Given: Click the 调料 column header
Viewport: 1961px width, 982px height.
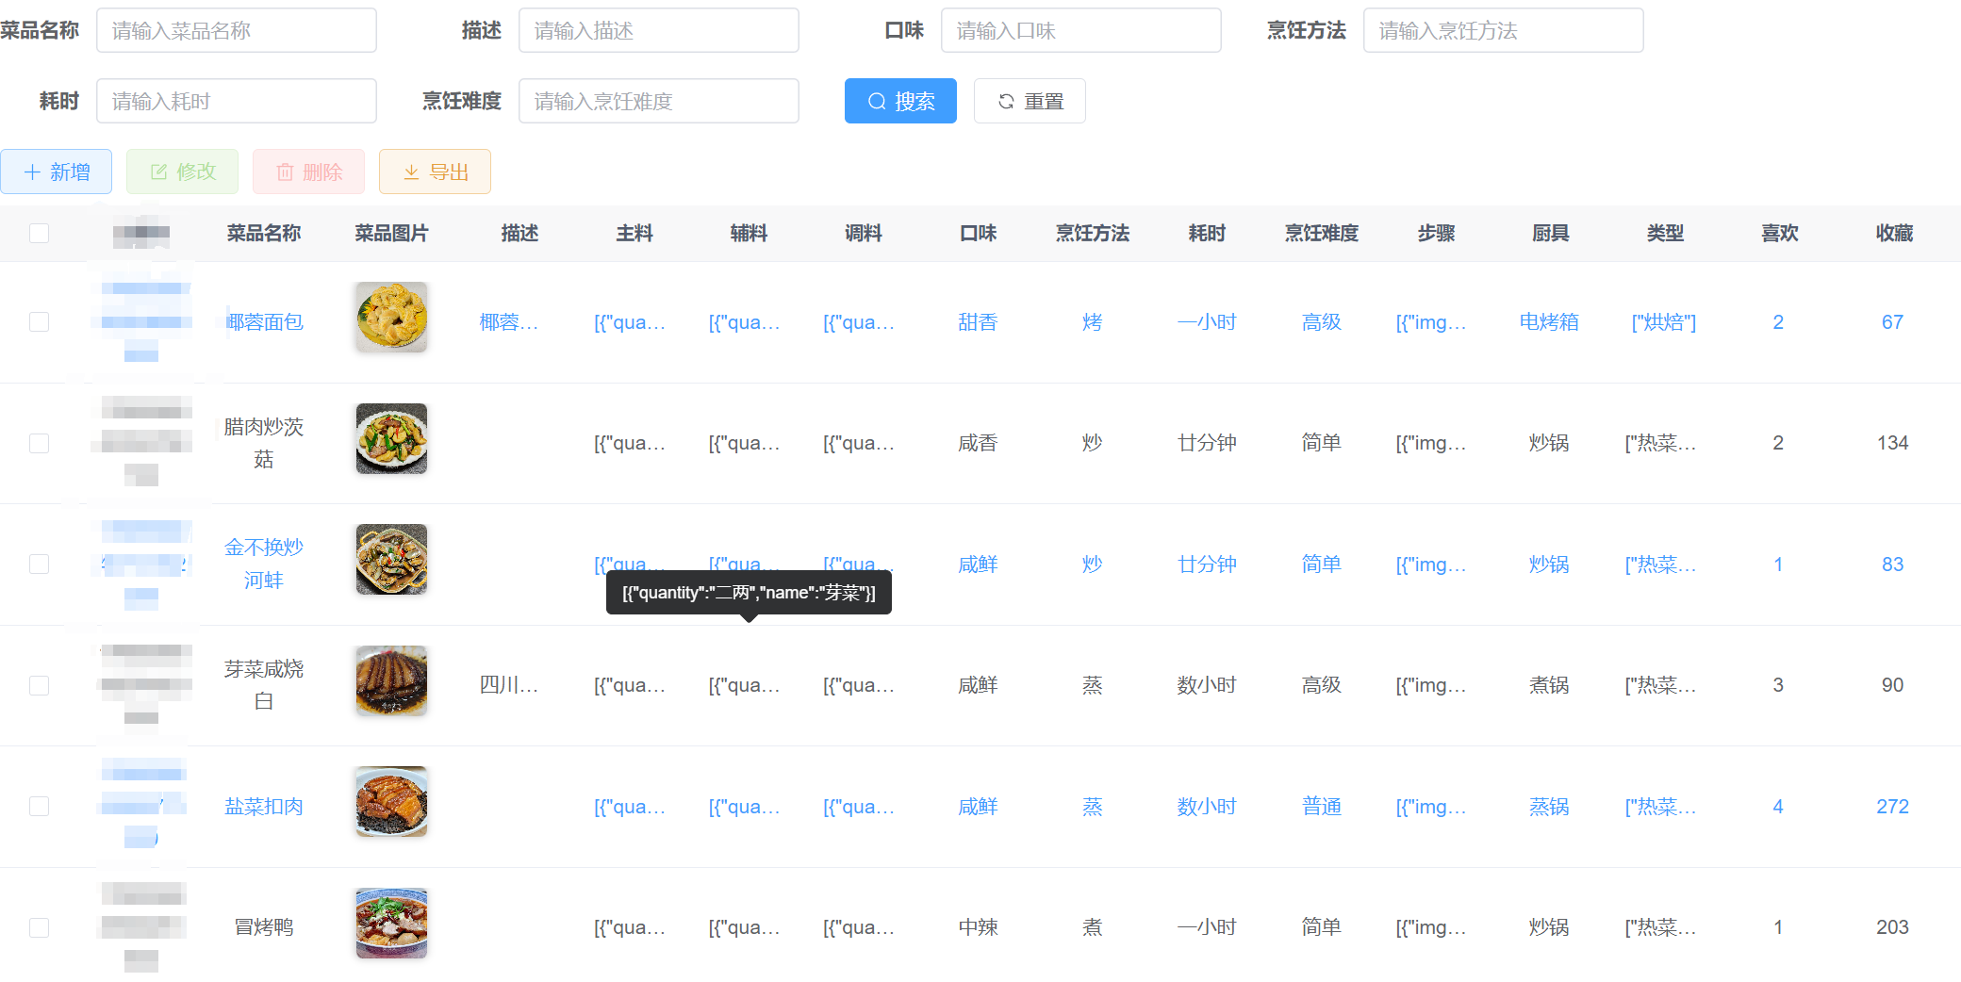Looking at the screenshot, I should coord(864,233).
